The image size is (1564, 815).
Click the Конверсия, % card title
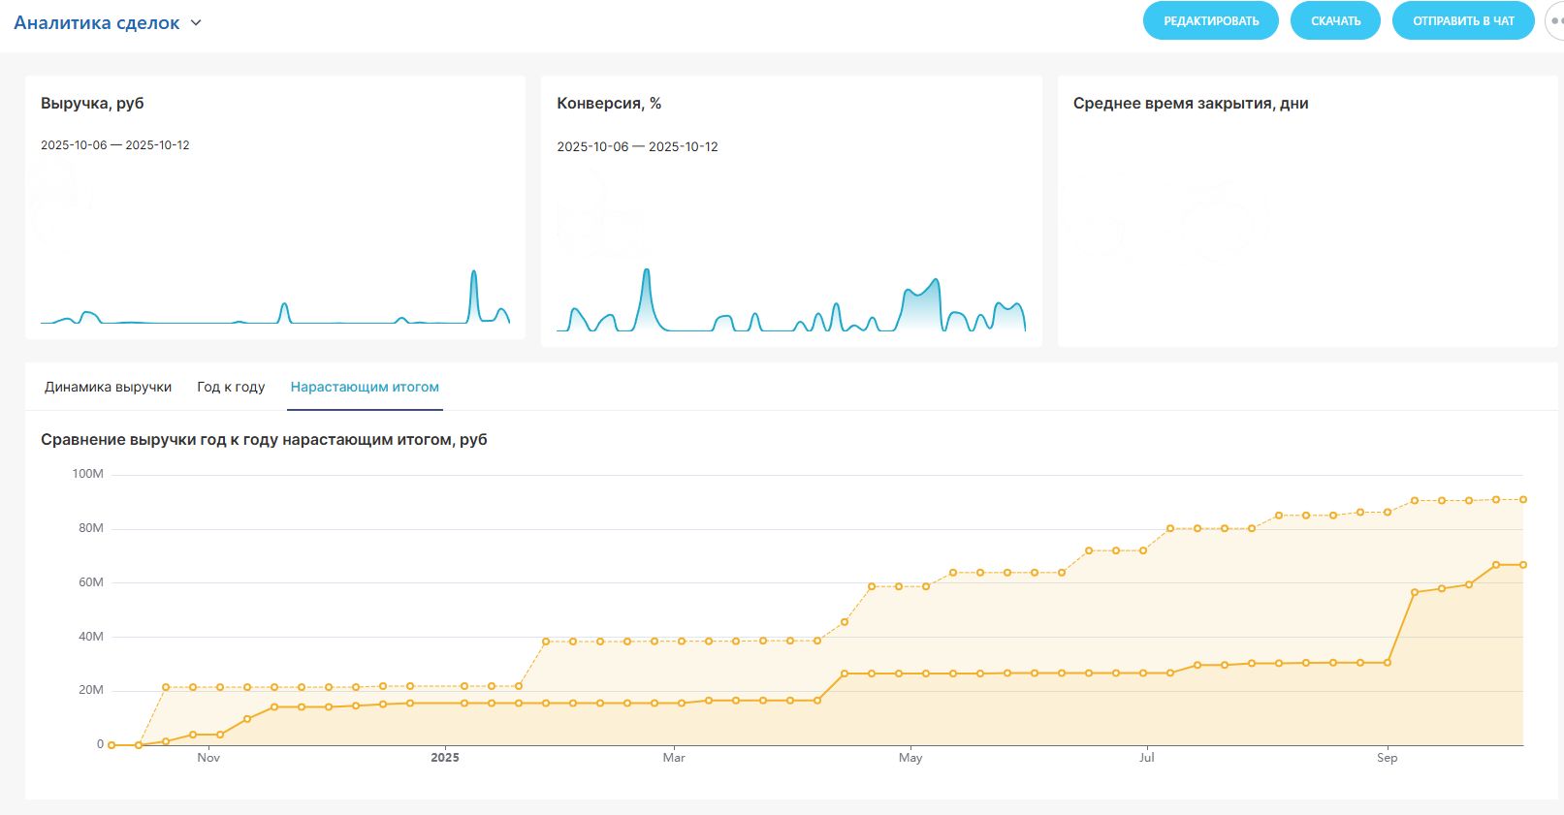coord(609,104)
